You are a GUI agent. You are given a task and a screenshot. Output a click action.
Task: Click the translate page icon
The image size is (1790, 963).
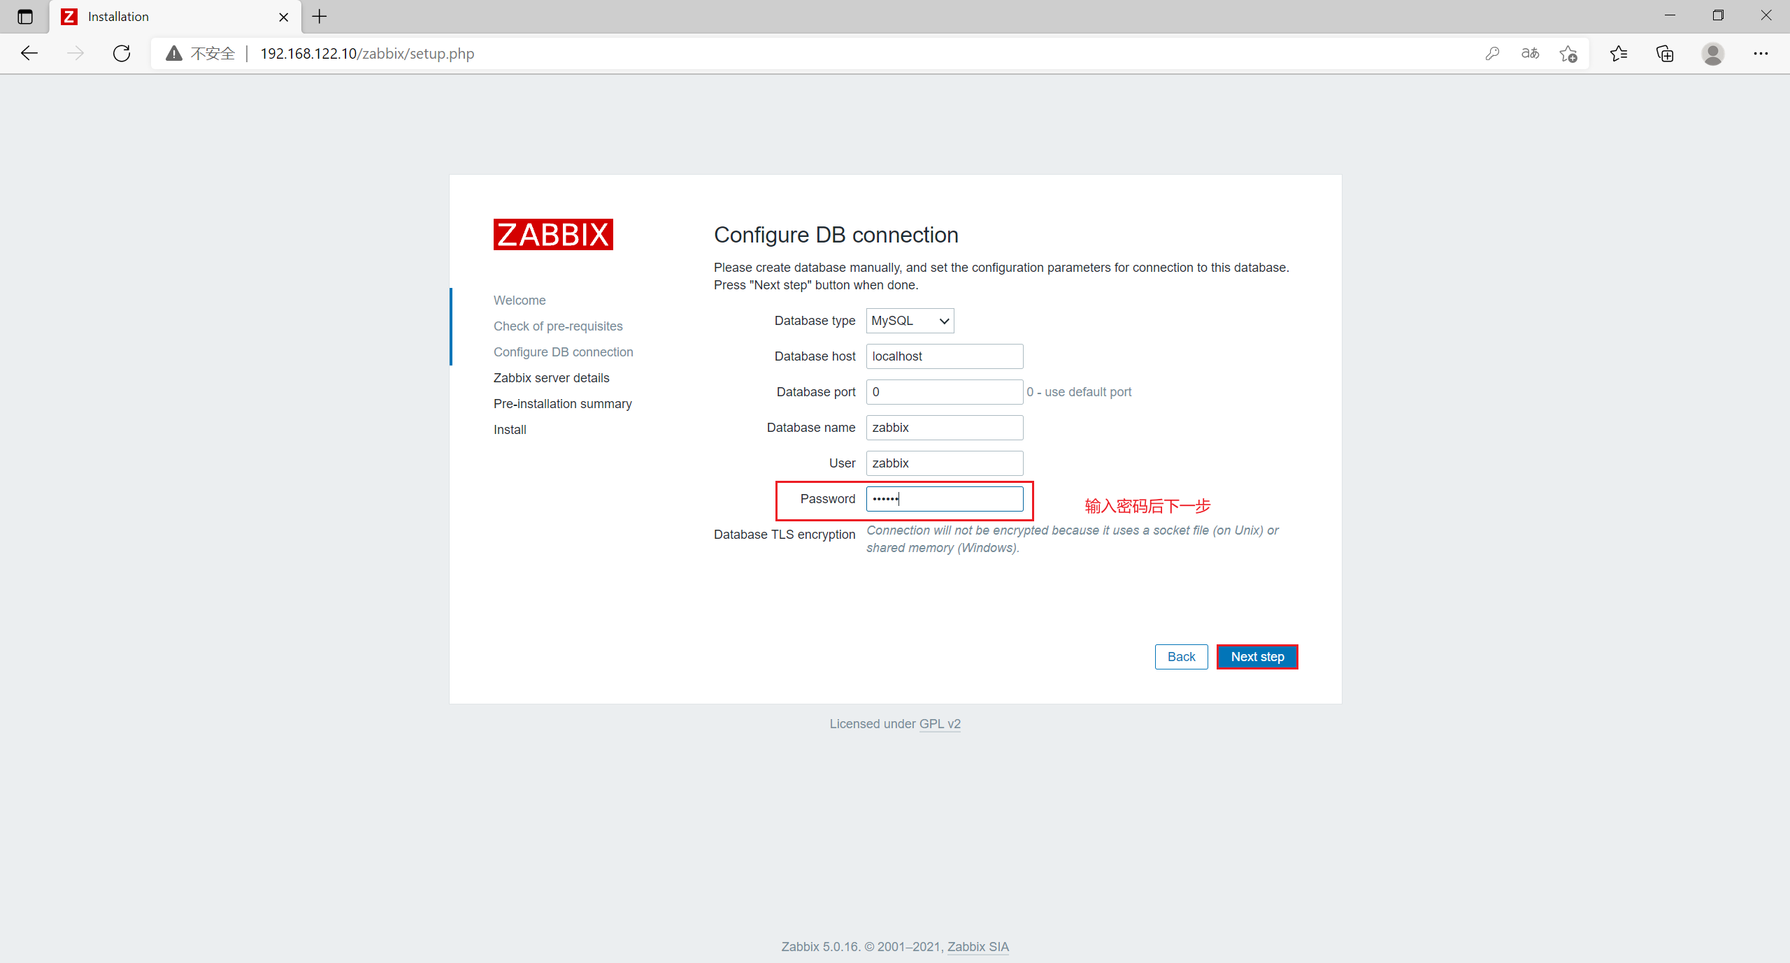tap(1530, 53)
